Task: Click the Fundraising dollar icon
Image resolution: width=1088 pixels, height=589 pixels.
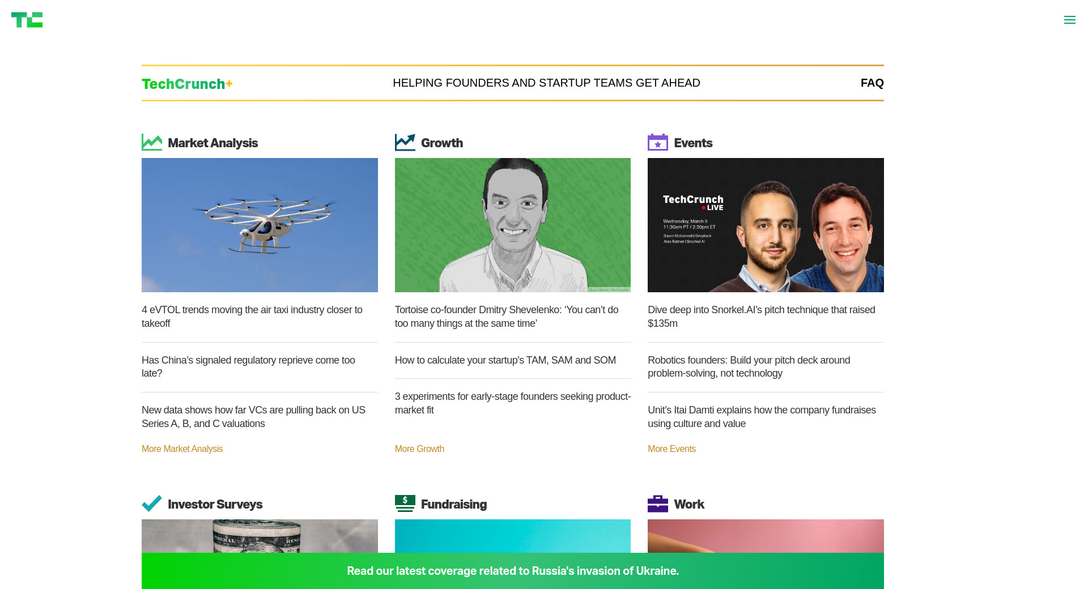Action: [405, 503]
